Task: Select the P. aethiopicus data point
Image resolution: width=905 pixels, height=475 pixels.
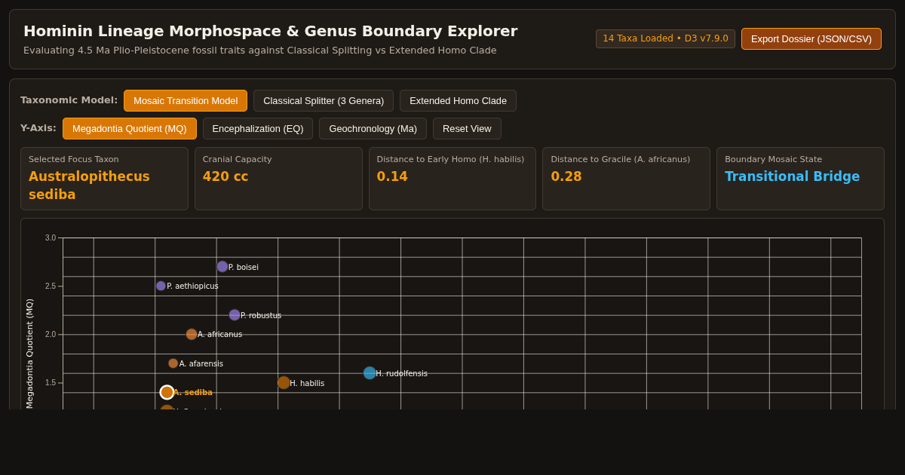Action: (x=161, y=286)
